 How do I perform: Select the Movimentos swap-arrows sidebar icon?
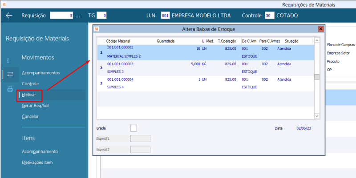[10, 74]
